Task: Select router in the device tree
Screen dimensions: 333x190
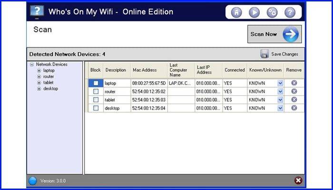Action: tap(49, 76)
